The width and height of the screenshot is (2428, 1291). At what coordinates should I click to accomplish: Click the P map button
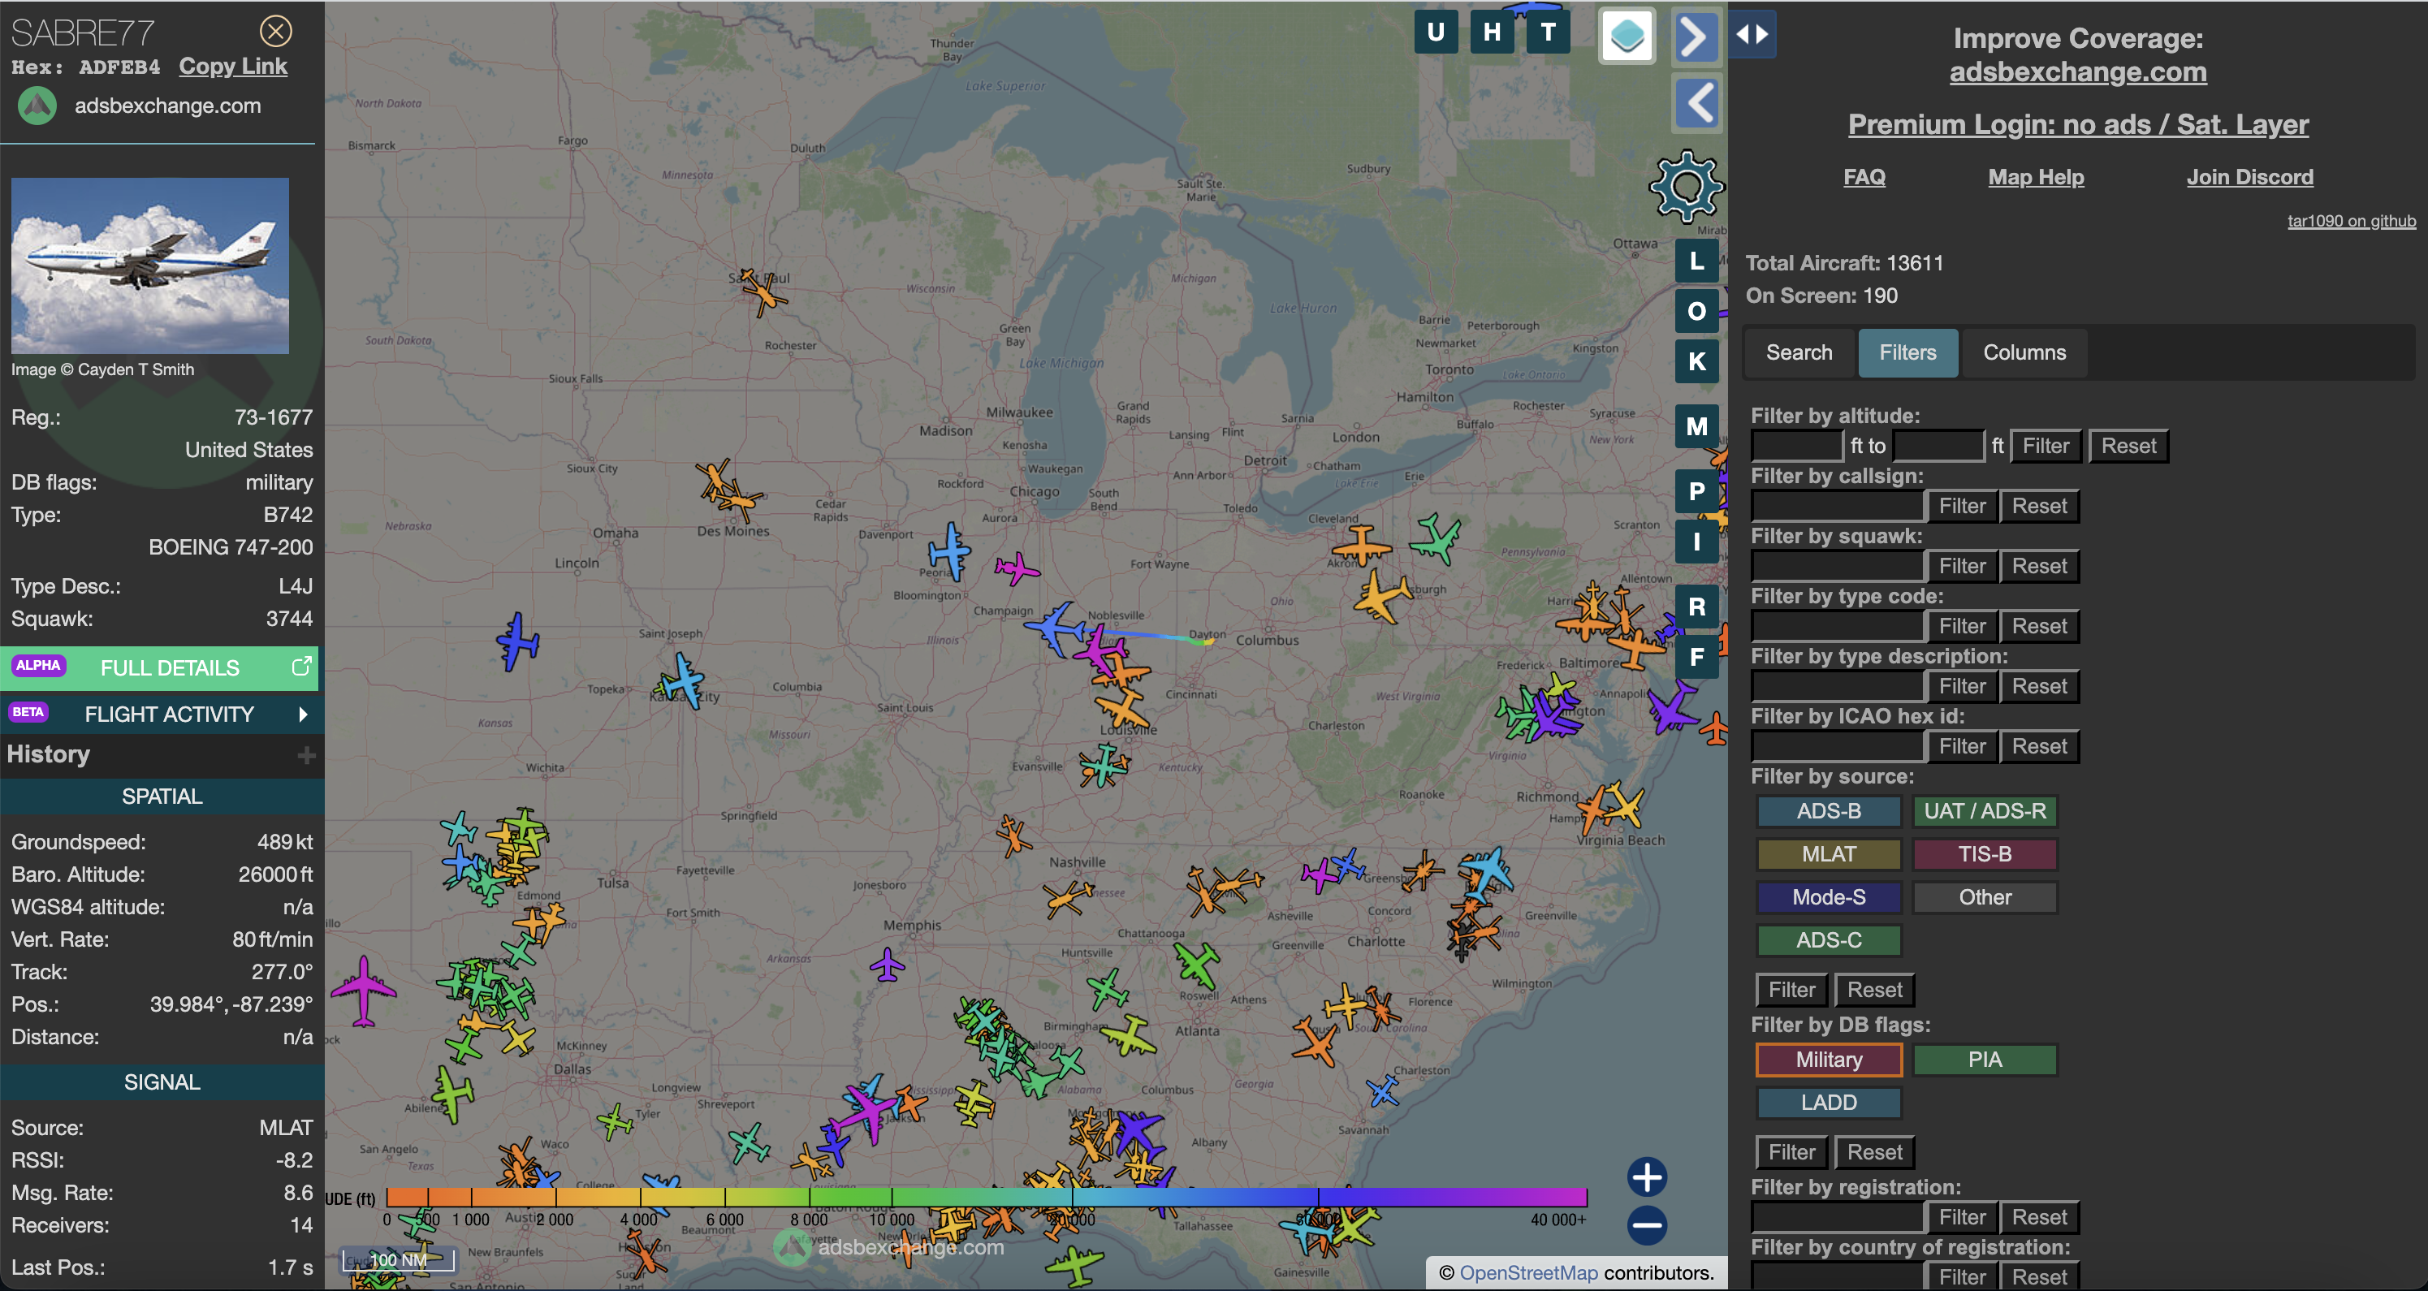1696,491
